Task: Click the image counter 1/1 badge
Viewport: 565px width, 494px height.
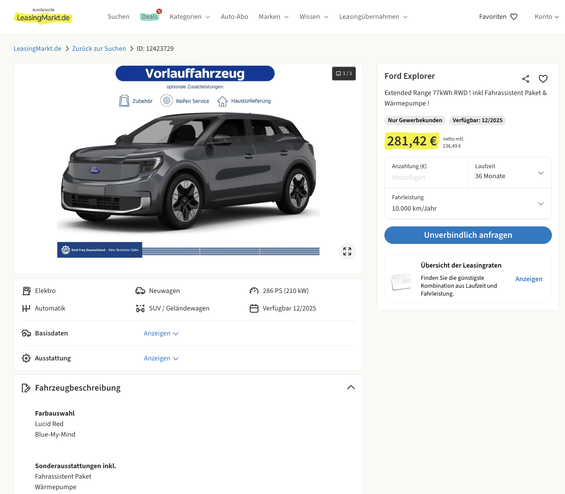Action: point(344,74)
